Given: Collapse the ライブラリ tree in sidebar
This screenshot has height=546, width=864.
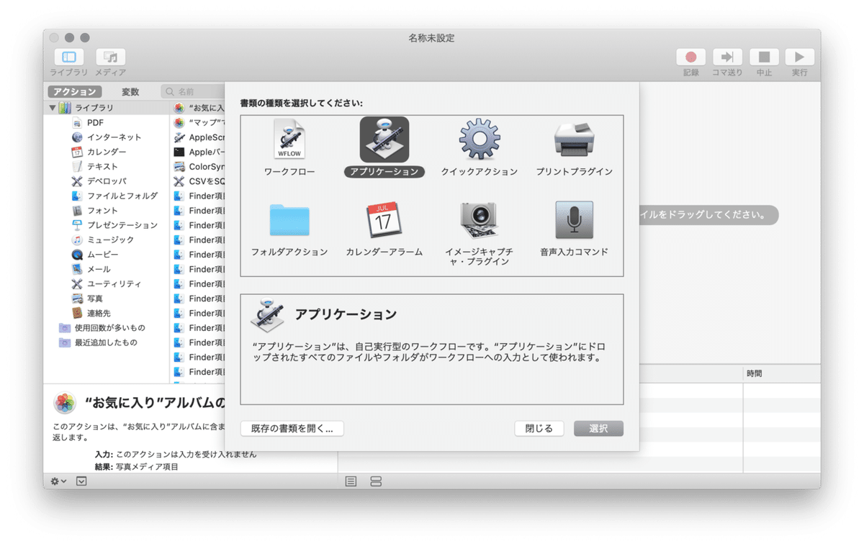Looking at the screenshot, I should pyautogui.click(x=52, y=107).
